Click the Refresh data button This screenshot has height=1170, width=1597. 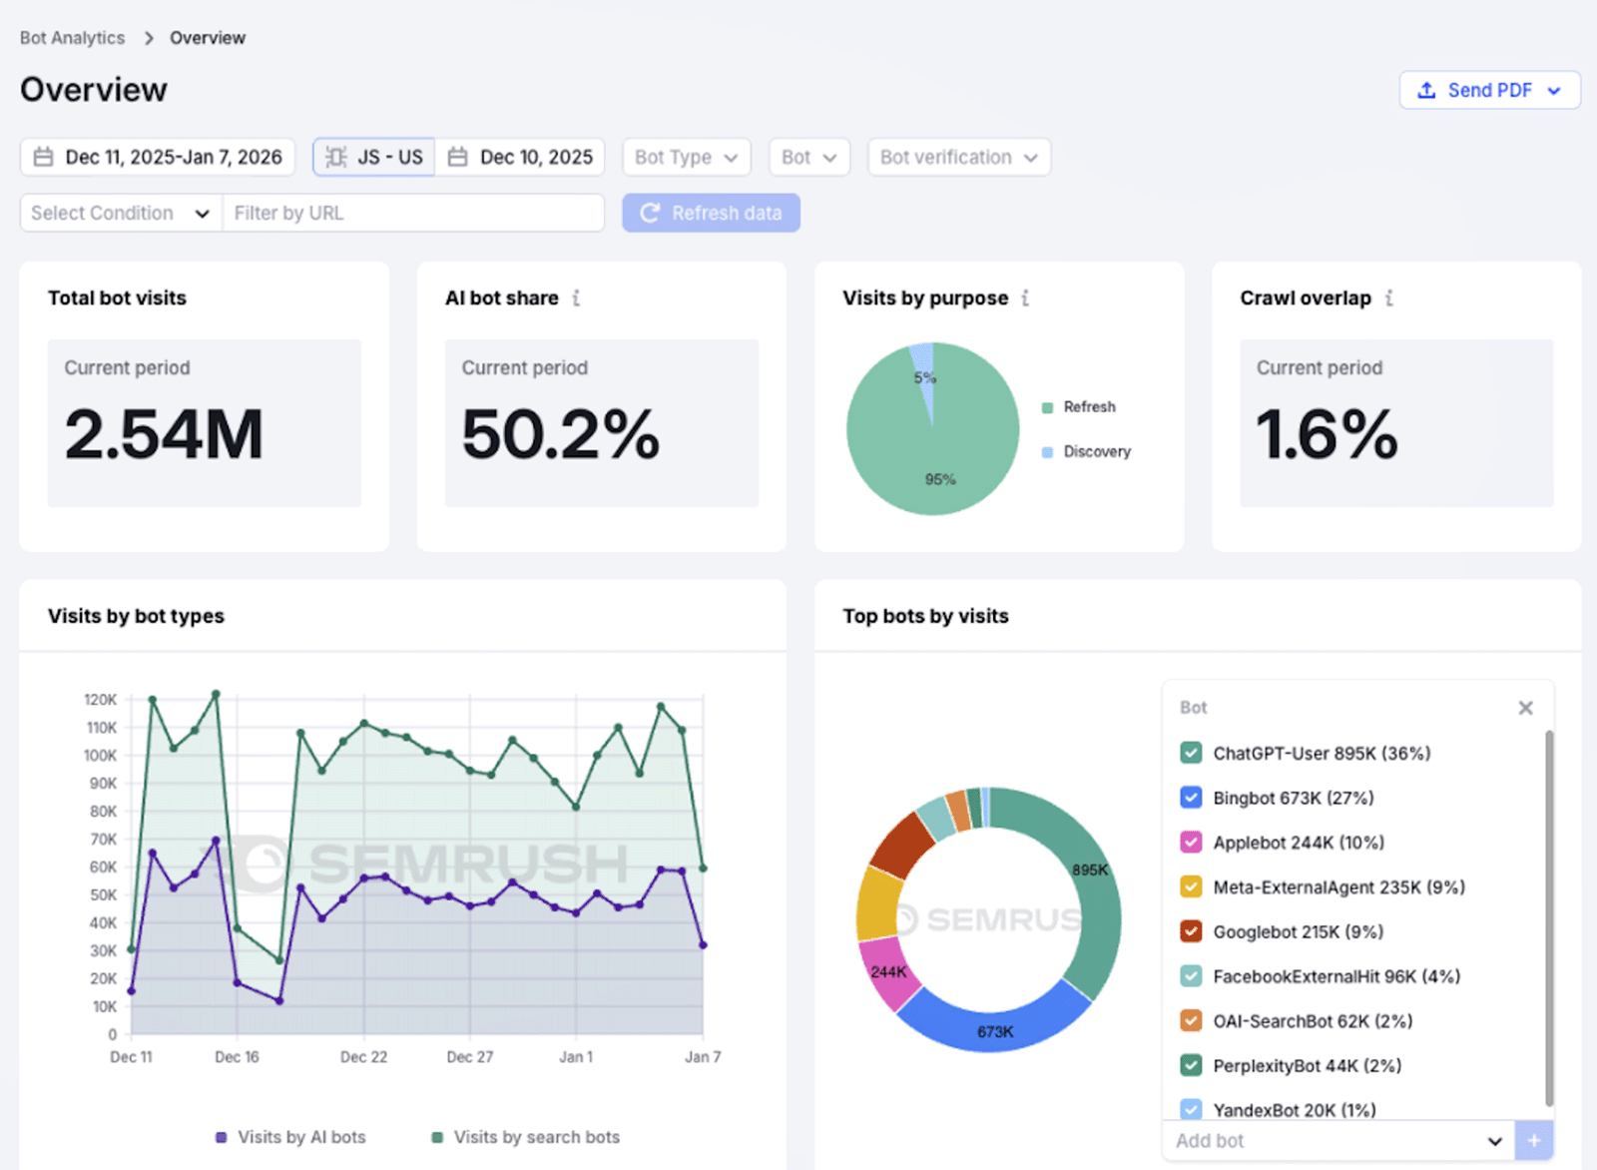coord(711,213)
